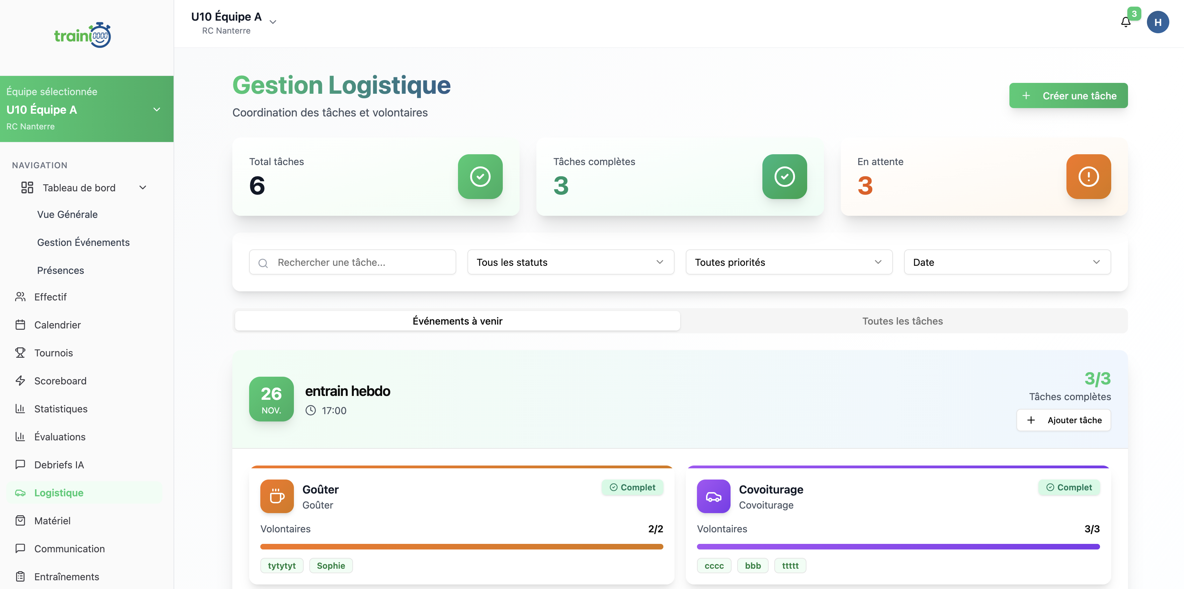
Task: Click Ajouter tâche for entrain hebdo
Action: point(1063,420)
